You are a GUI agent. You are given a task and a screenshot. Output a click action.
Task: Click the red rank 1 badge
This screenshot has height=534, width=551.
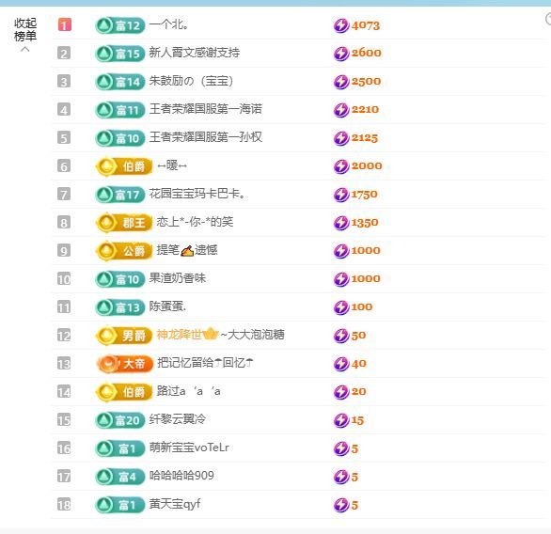(x=64, y=25)
